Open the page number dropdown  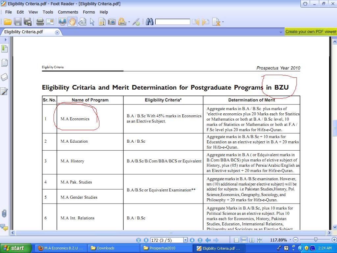point(185,240)
